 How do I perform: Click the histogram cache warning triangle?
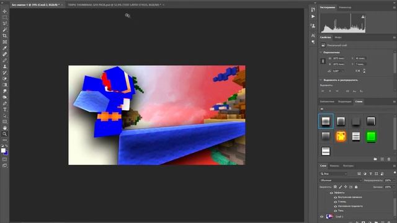coord(363,17)
